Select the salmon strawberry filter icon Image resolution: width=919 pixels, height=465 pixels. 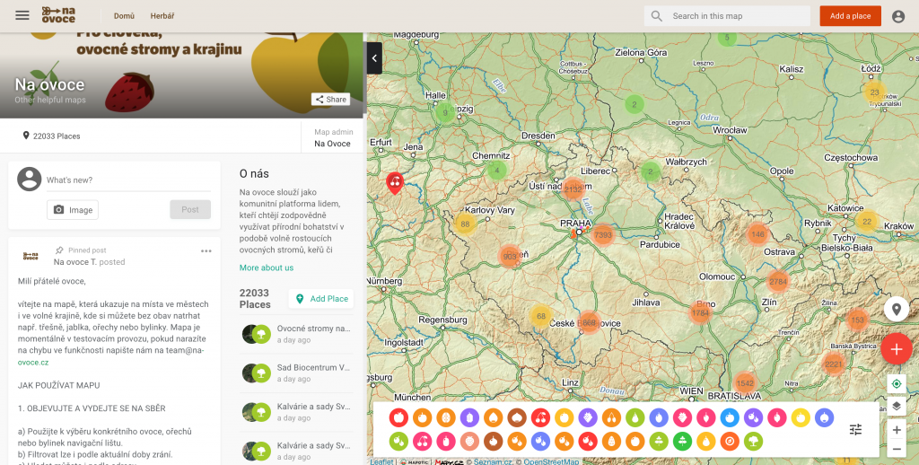pyautogui.click(x=470, y=441)
